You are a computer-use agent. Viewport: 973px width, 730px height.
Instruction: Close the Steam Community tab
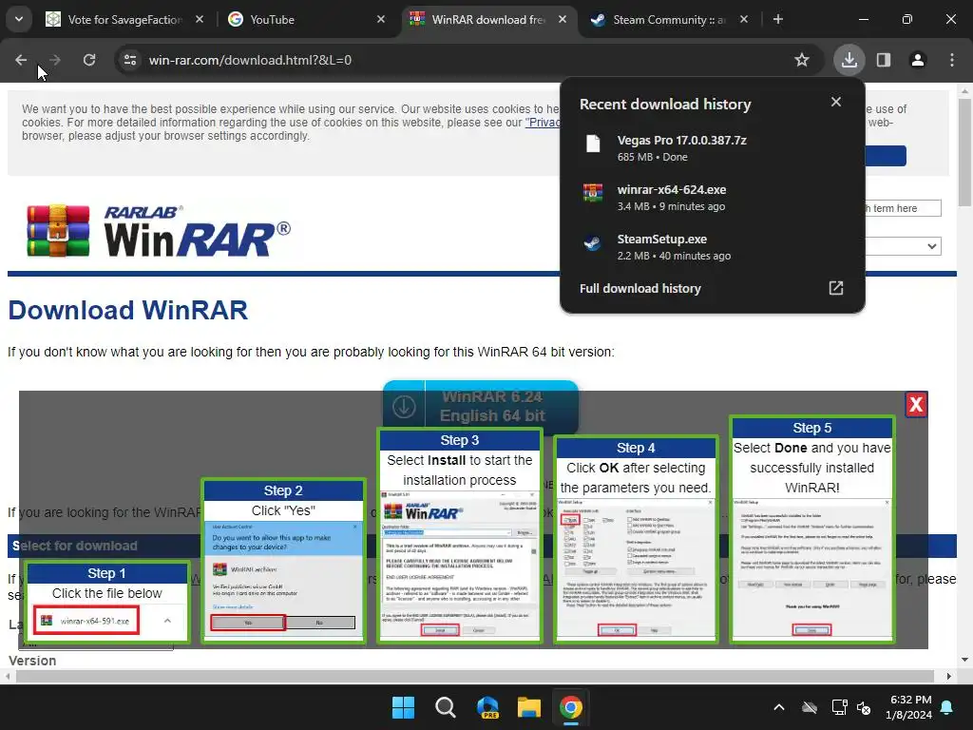tap(744, 19)
